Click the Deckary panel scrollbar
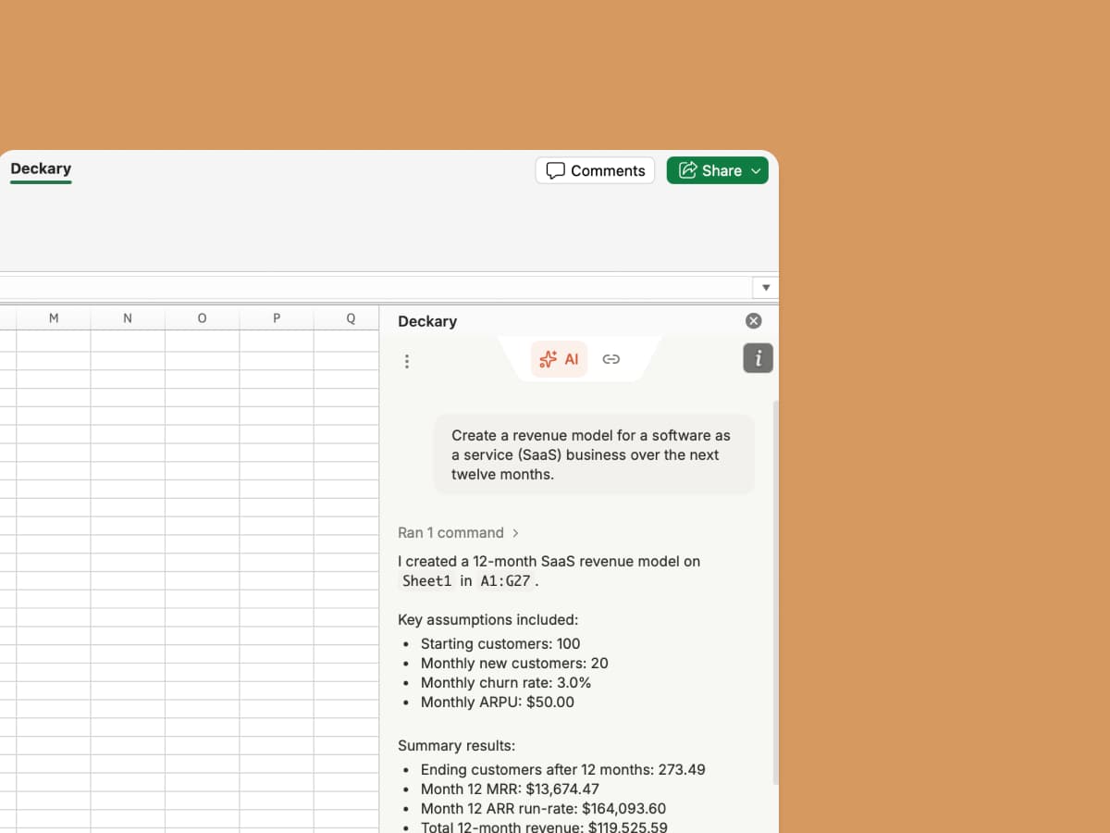The width and height of the screenshot is (1110, 833). click(x=775, y=592)
